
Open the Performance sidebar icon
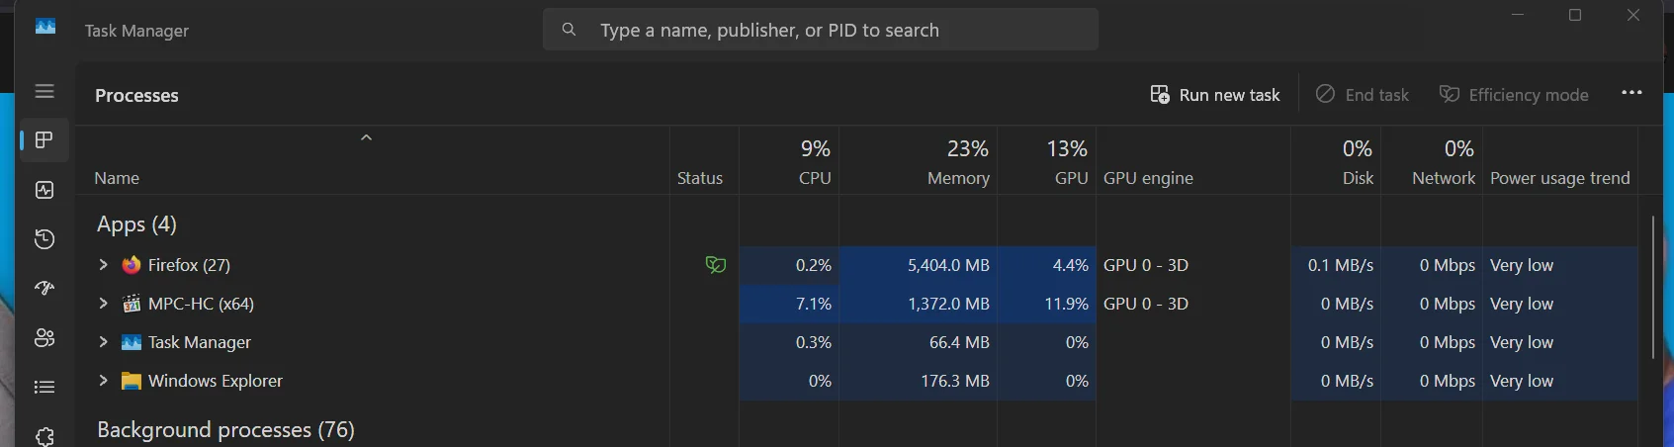click(x=44, y=190)
